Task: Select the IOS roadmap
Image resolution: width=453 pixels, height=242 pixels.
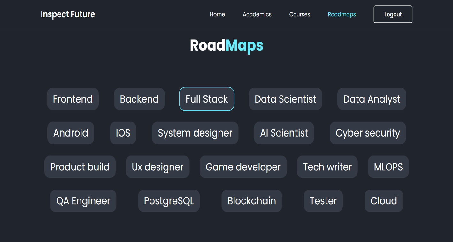Action: pyautogui.click(x=123, y=133)
